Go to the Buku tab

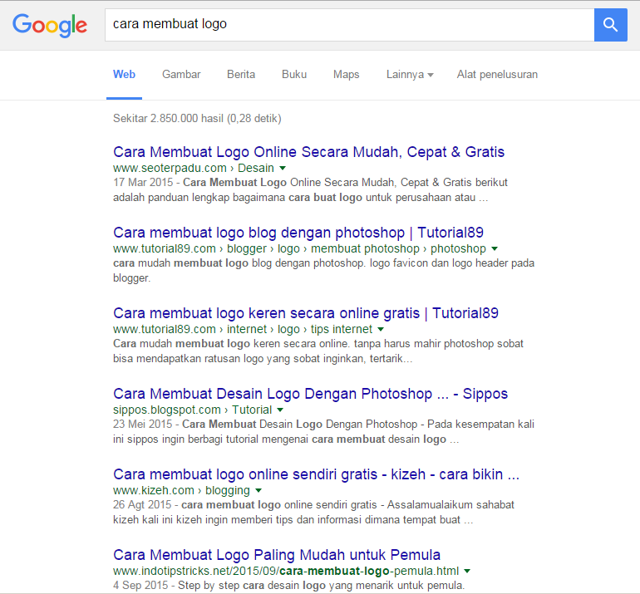tap(294, 74)
